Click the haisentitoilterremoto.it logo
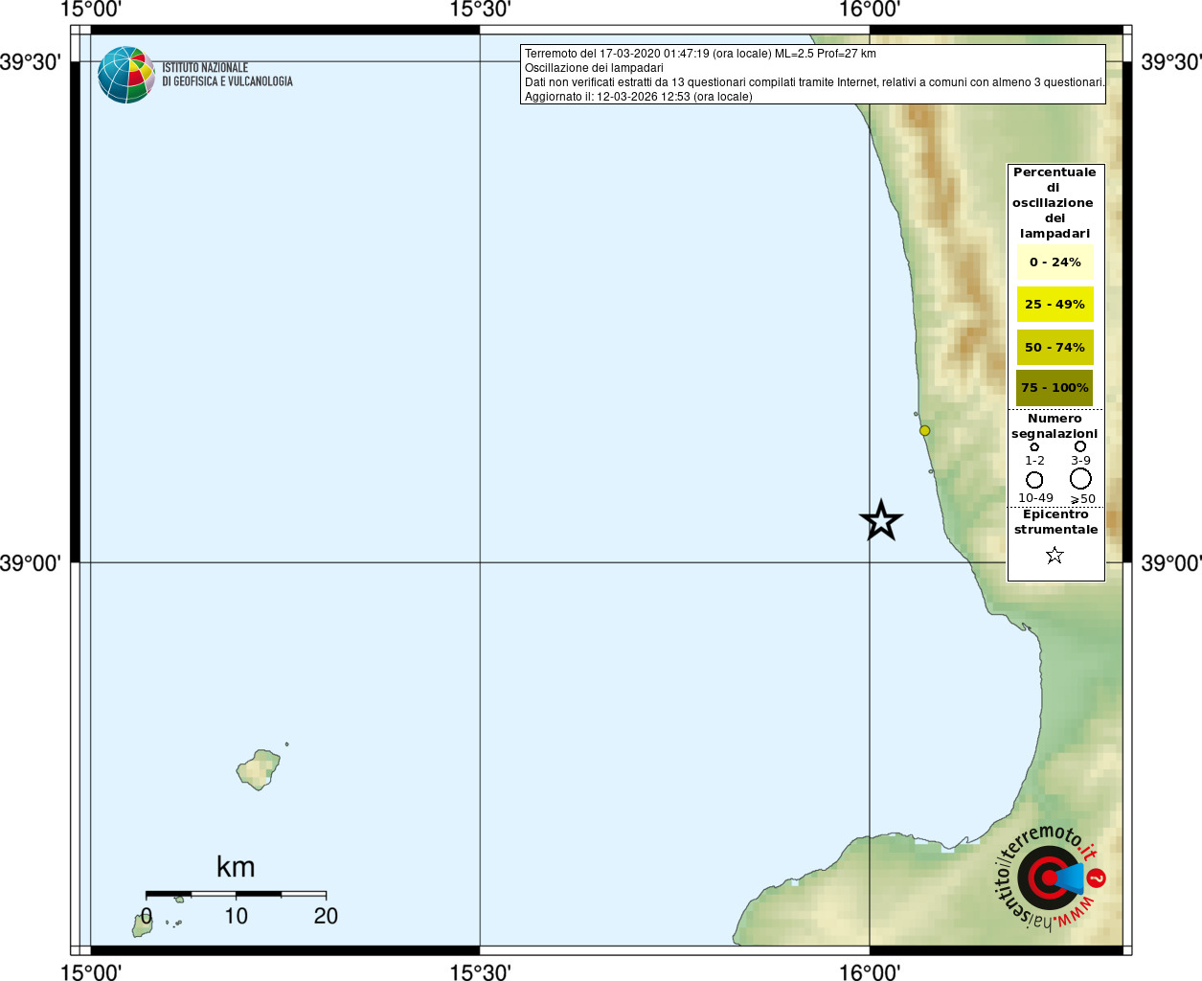Viewport: 1202px width, 981px height. (x=1050, y=877)
